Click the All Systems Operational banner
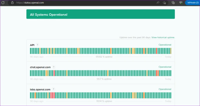 pyautogui.click(x=100, y=14)
